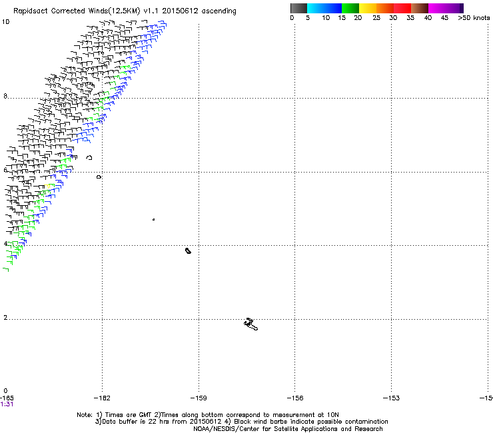
Task: Click the '20150612 ascending' date in title
Action: (x=199, y=11)
